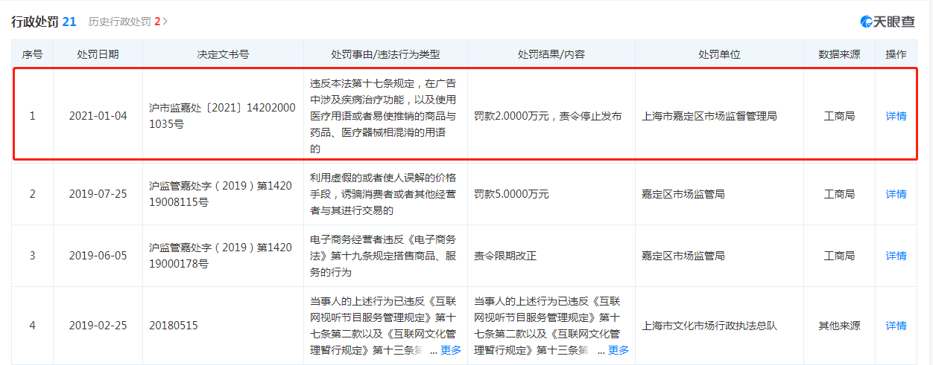Select date cell 2021-01-04
This screenshot has height=365, width=933.
98,117
